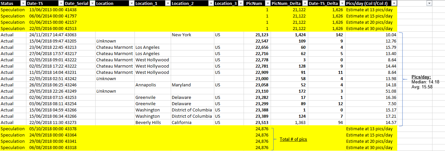Open the Location_1 column filter dropdown

click(168, 3)
